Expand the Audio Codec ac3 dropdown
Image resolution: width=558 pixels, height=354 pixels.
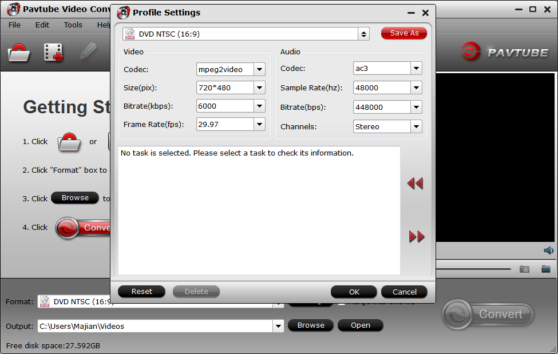point(416,68)
